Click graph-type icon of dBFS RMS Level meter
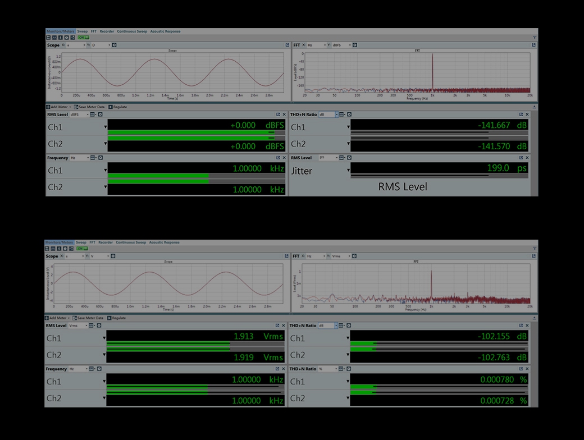This screenshot has height=440, width=584. pos(93,114)
